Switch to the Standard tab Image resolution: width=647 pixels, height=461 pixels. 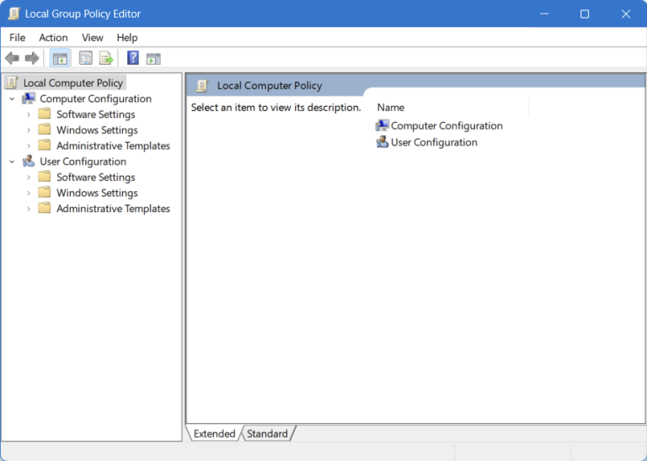click(267, 434)
